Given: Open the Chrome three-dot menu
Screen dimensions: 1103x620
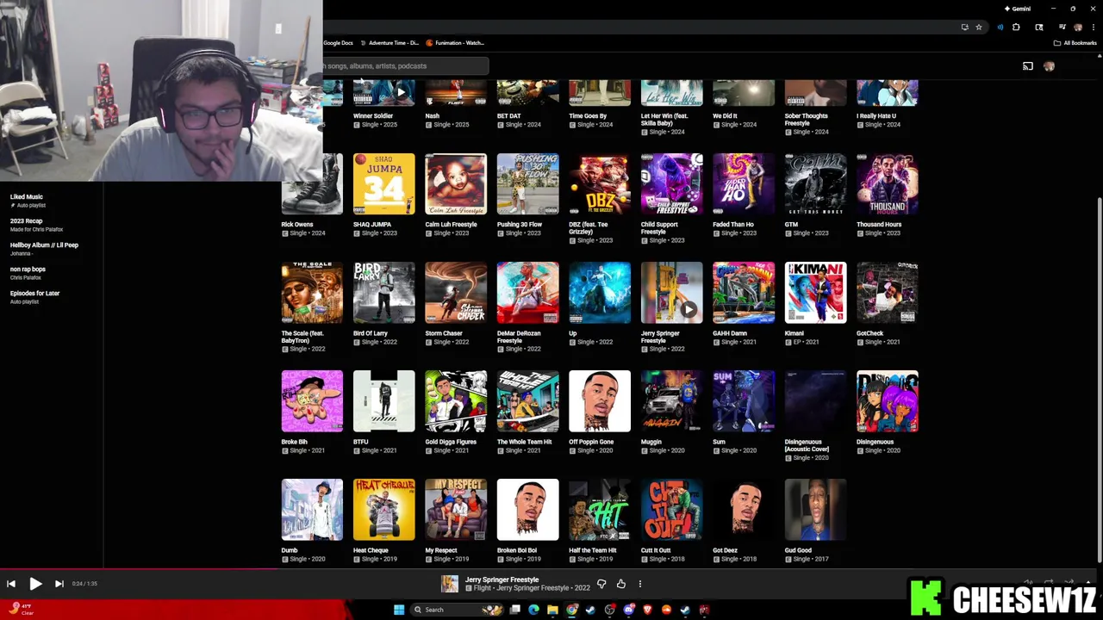Looking at the screenshot, I should 1093,28.
